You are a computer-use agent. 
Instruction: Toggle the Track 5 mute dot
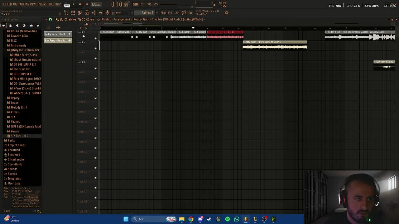pyautogui.click(x=95, y=78)
